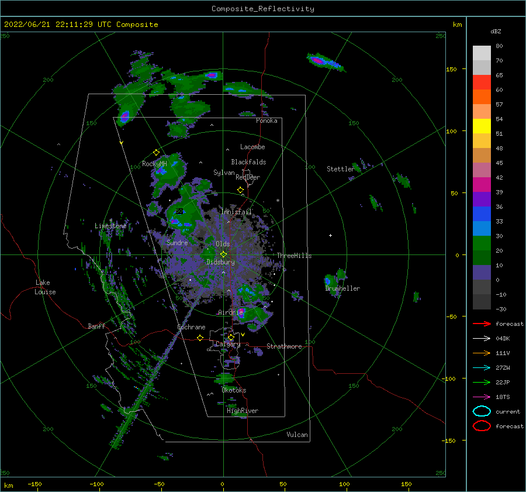Image resolution: width=526 pixels, height=492 pixels.
Task: Click the 04DK legend label
Action: [x=503, y=338]
